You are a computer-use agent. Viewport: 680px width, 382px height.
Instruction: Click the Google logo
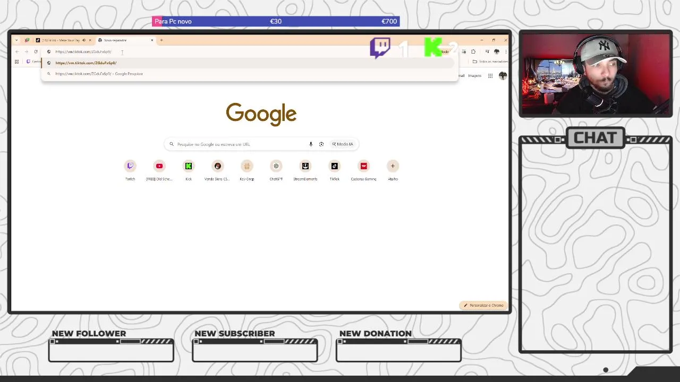(261, 114)
